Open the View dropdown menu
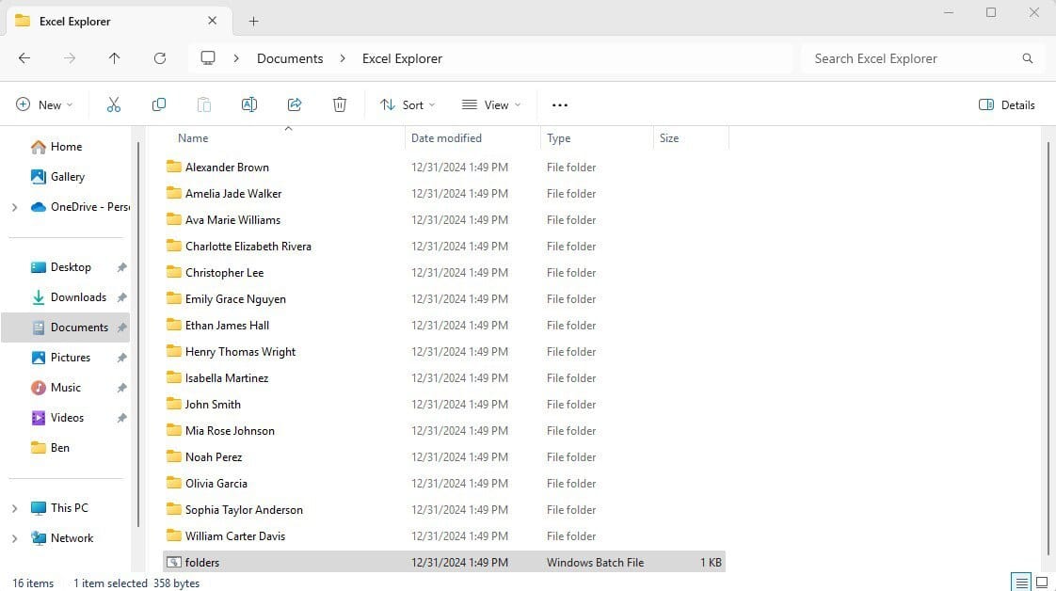The image size is (1056, 591). pos(490,104)
